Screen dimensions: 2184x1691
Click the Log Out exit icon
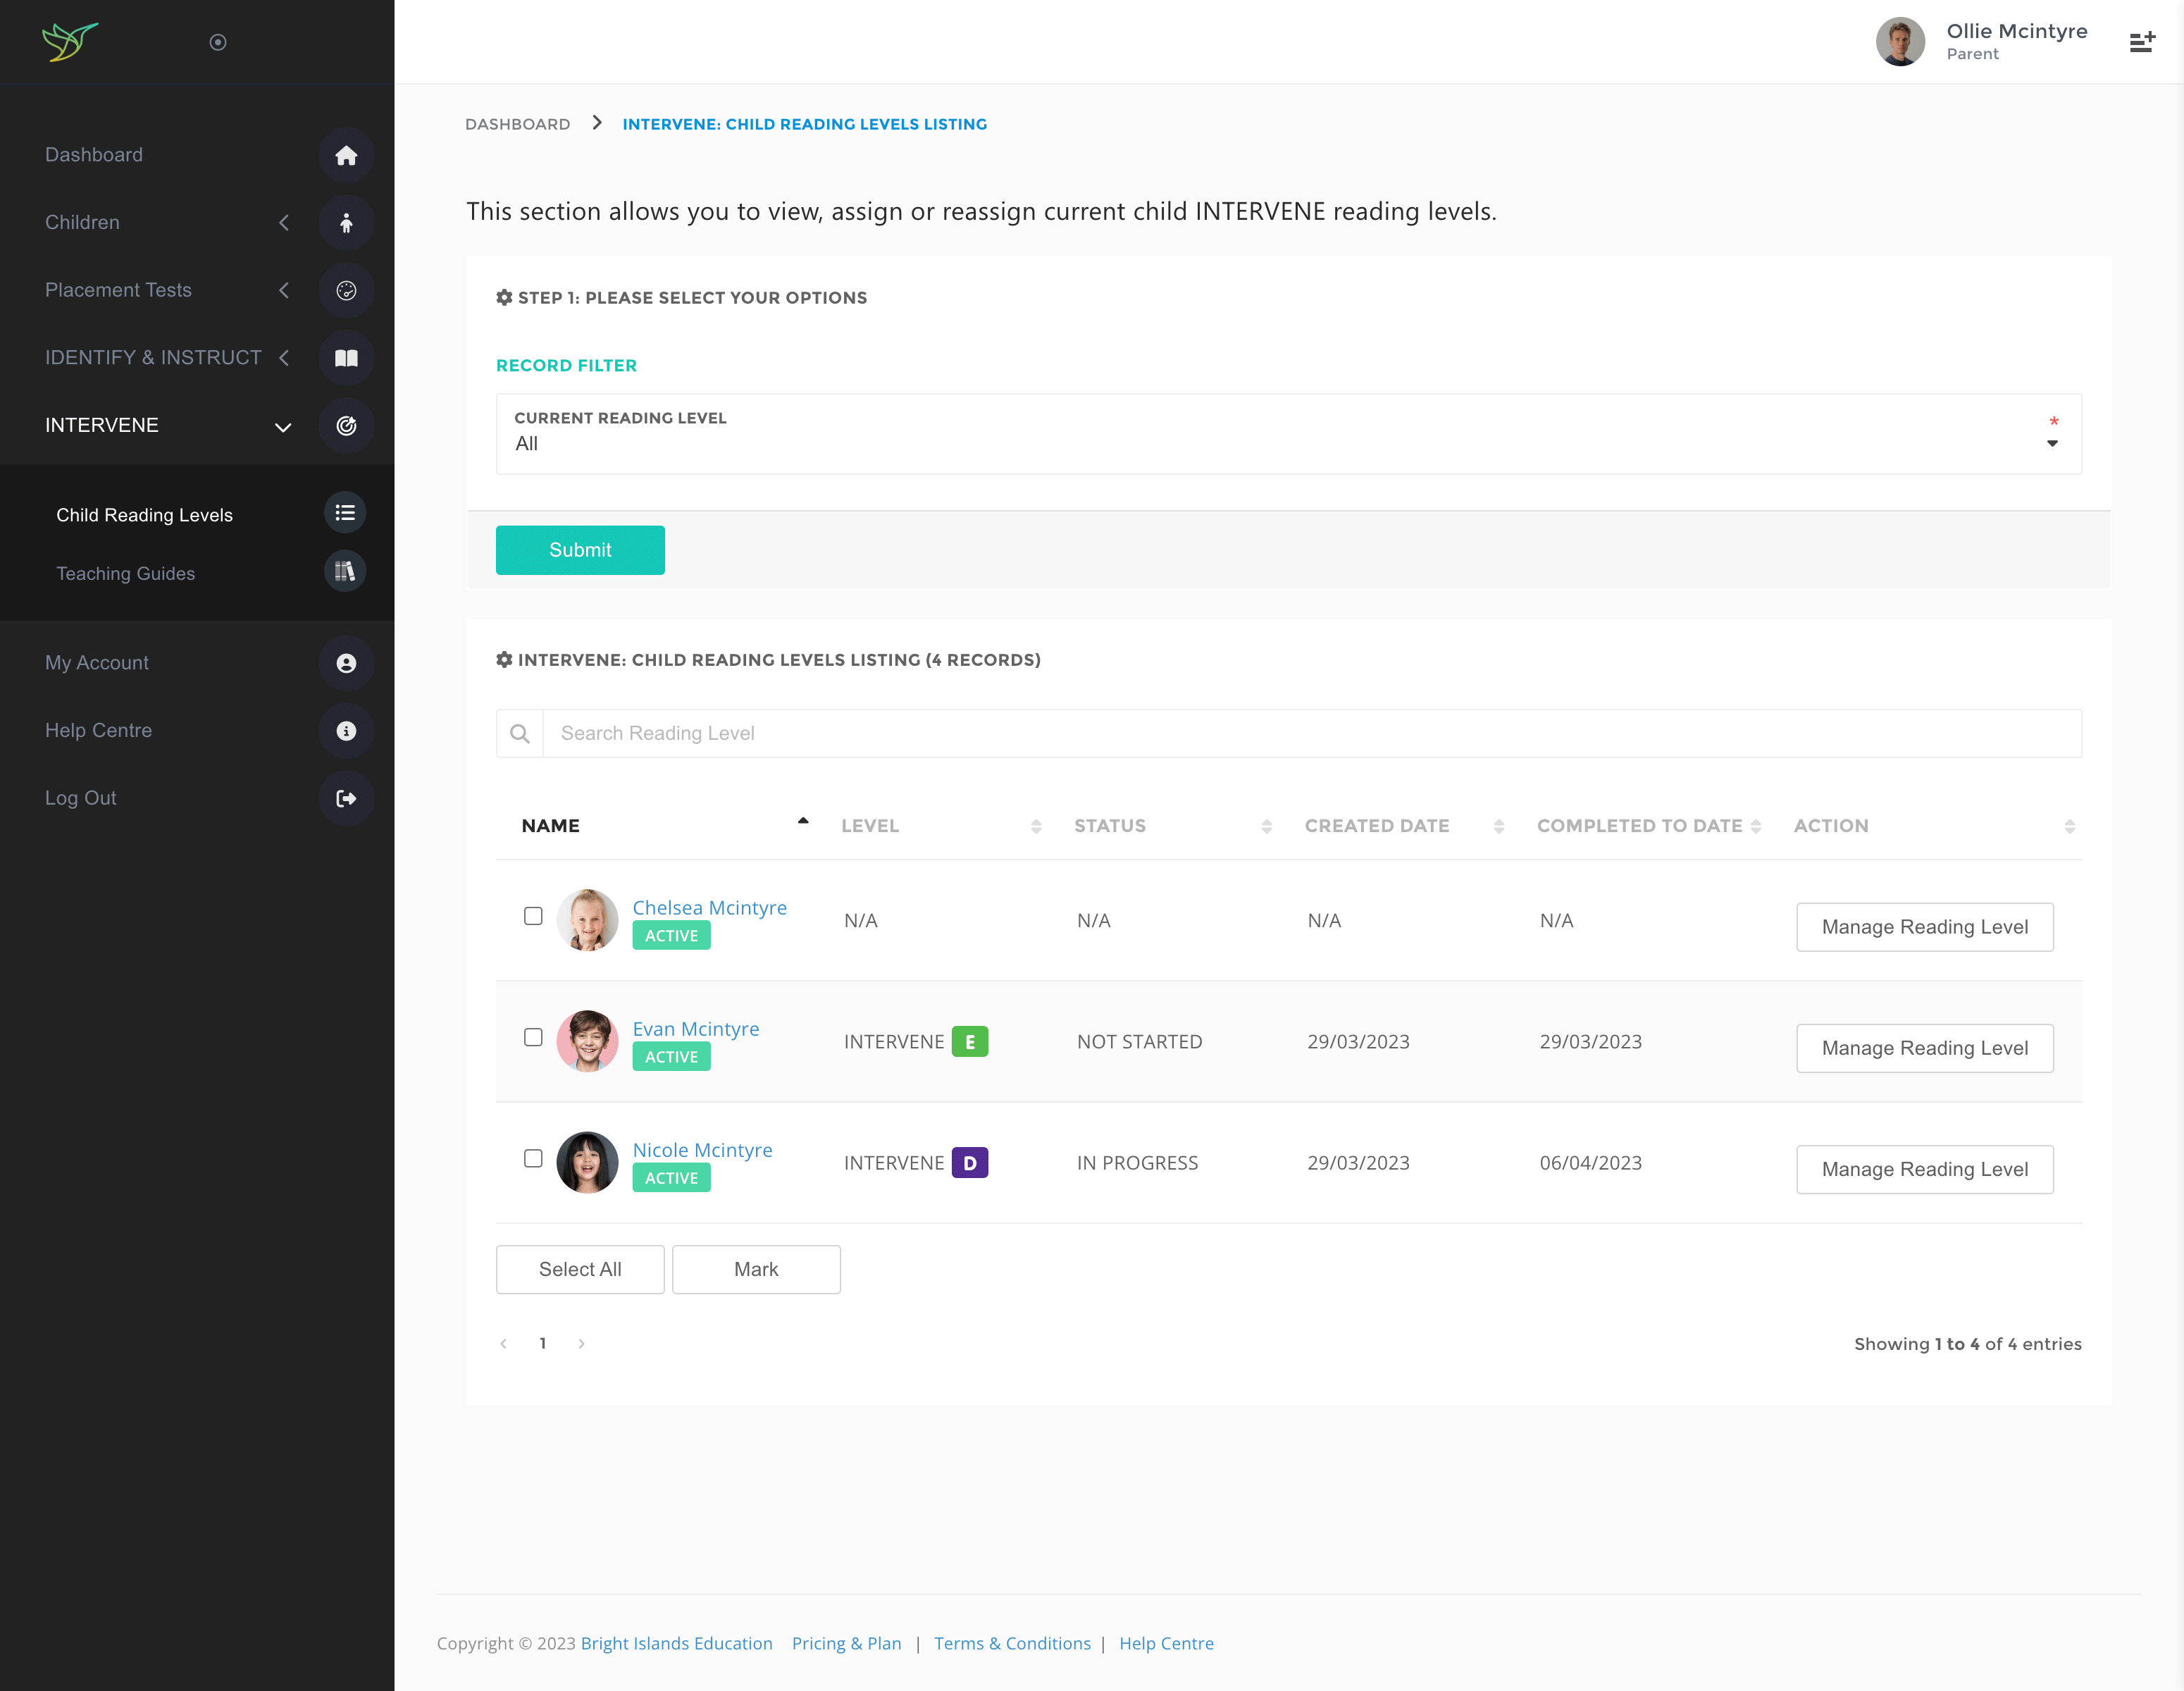click(x=346, y=798)
